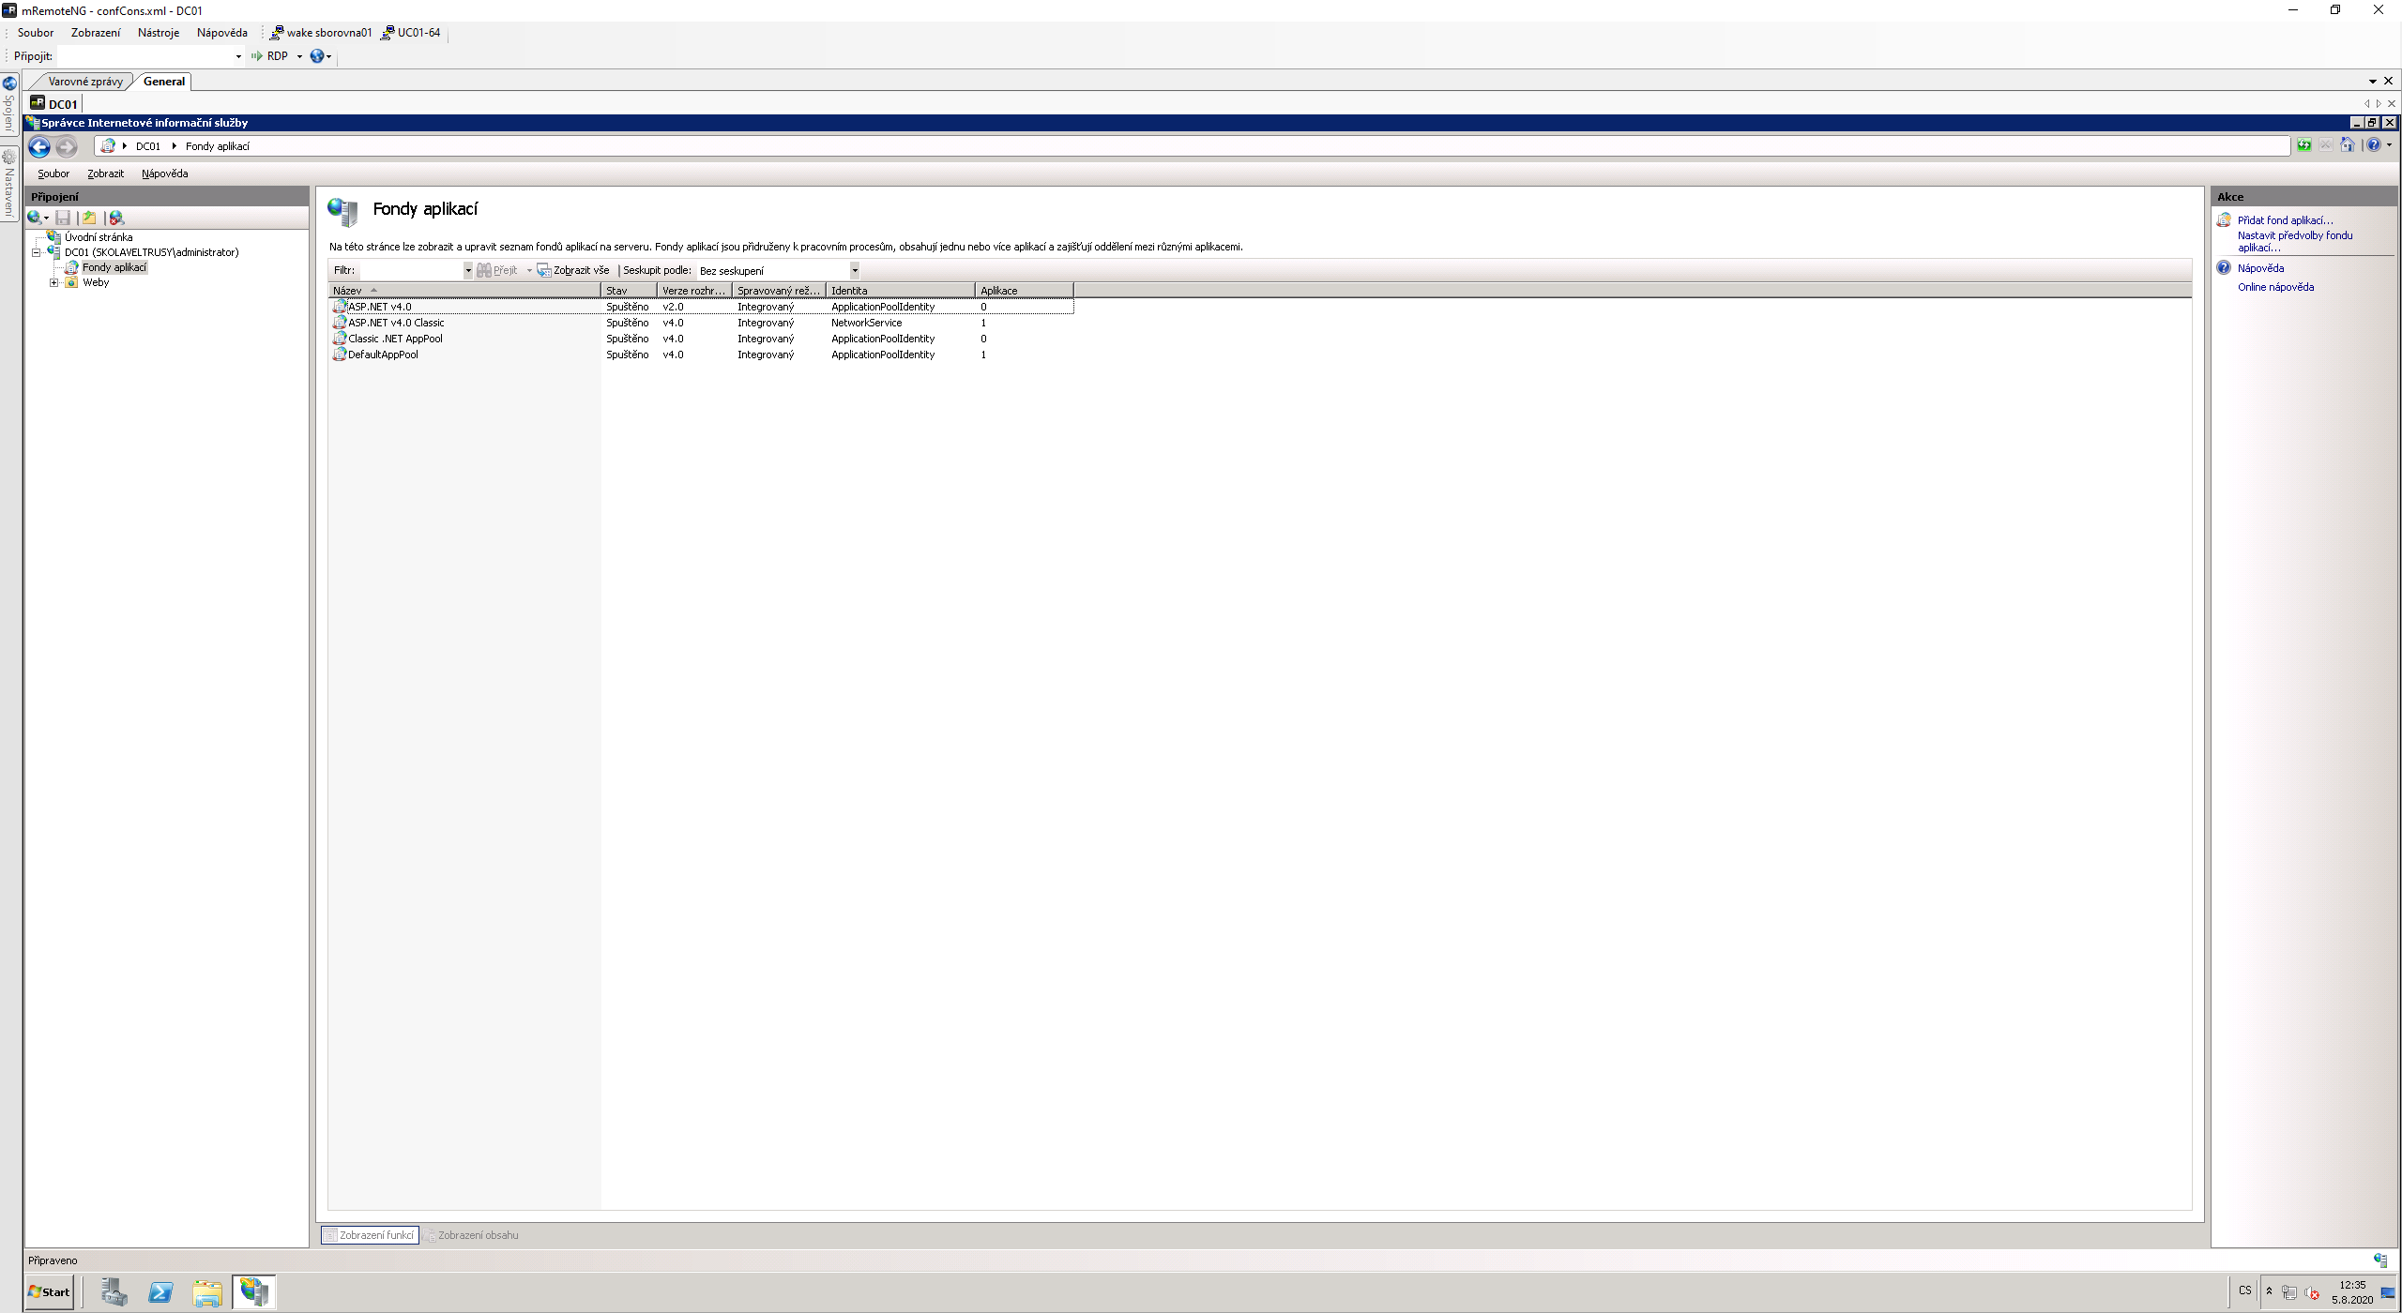The width and height of the screenshot is (2402, 1313).
Task: Click the green refresh page icon
Action: tap(2303, 145)
